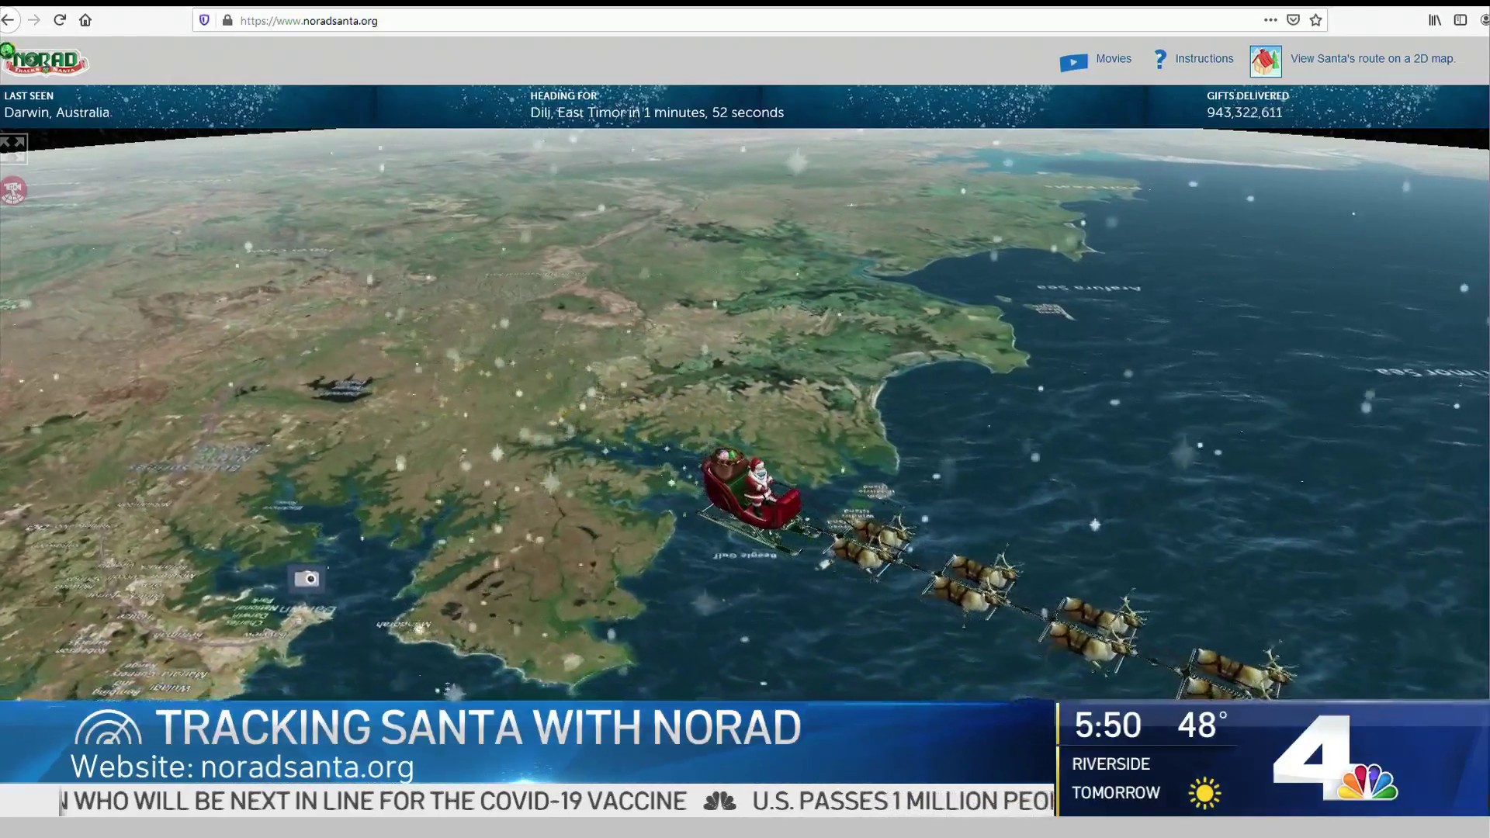
Task: Open the Firefox account icon
Action: point(1485,20)
